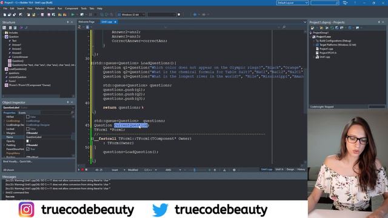The height and width of the screenshot is (218, 388).
Task: Switch to the Unit1.h bottom tab
Action: tap(279, 170)
